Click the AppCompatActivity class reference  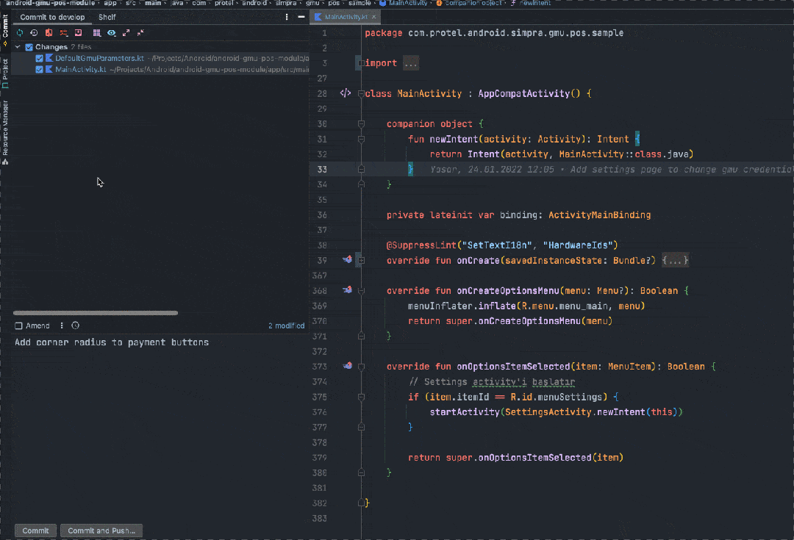pos(523,93)
